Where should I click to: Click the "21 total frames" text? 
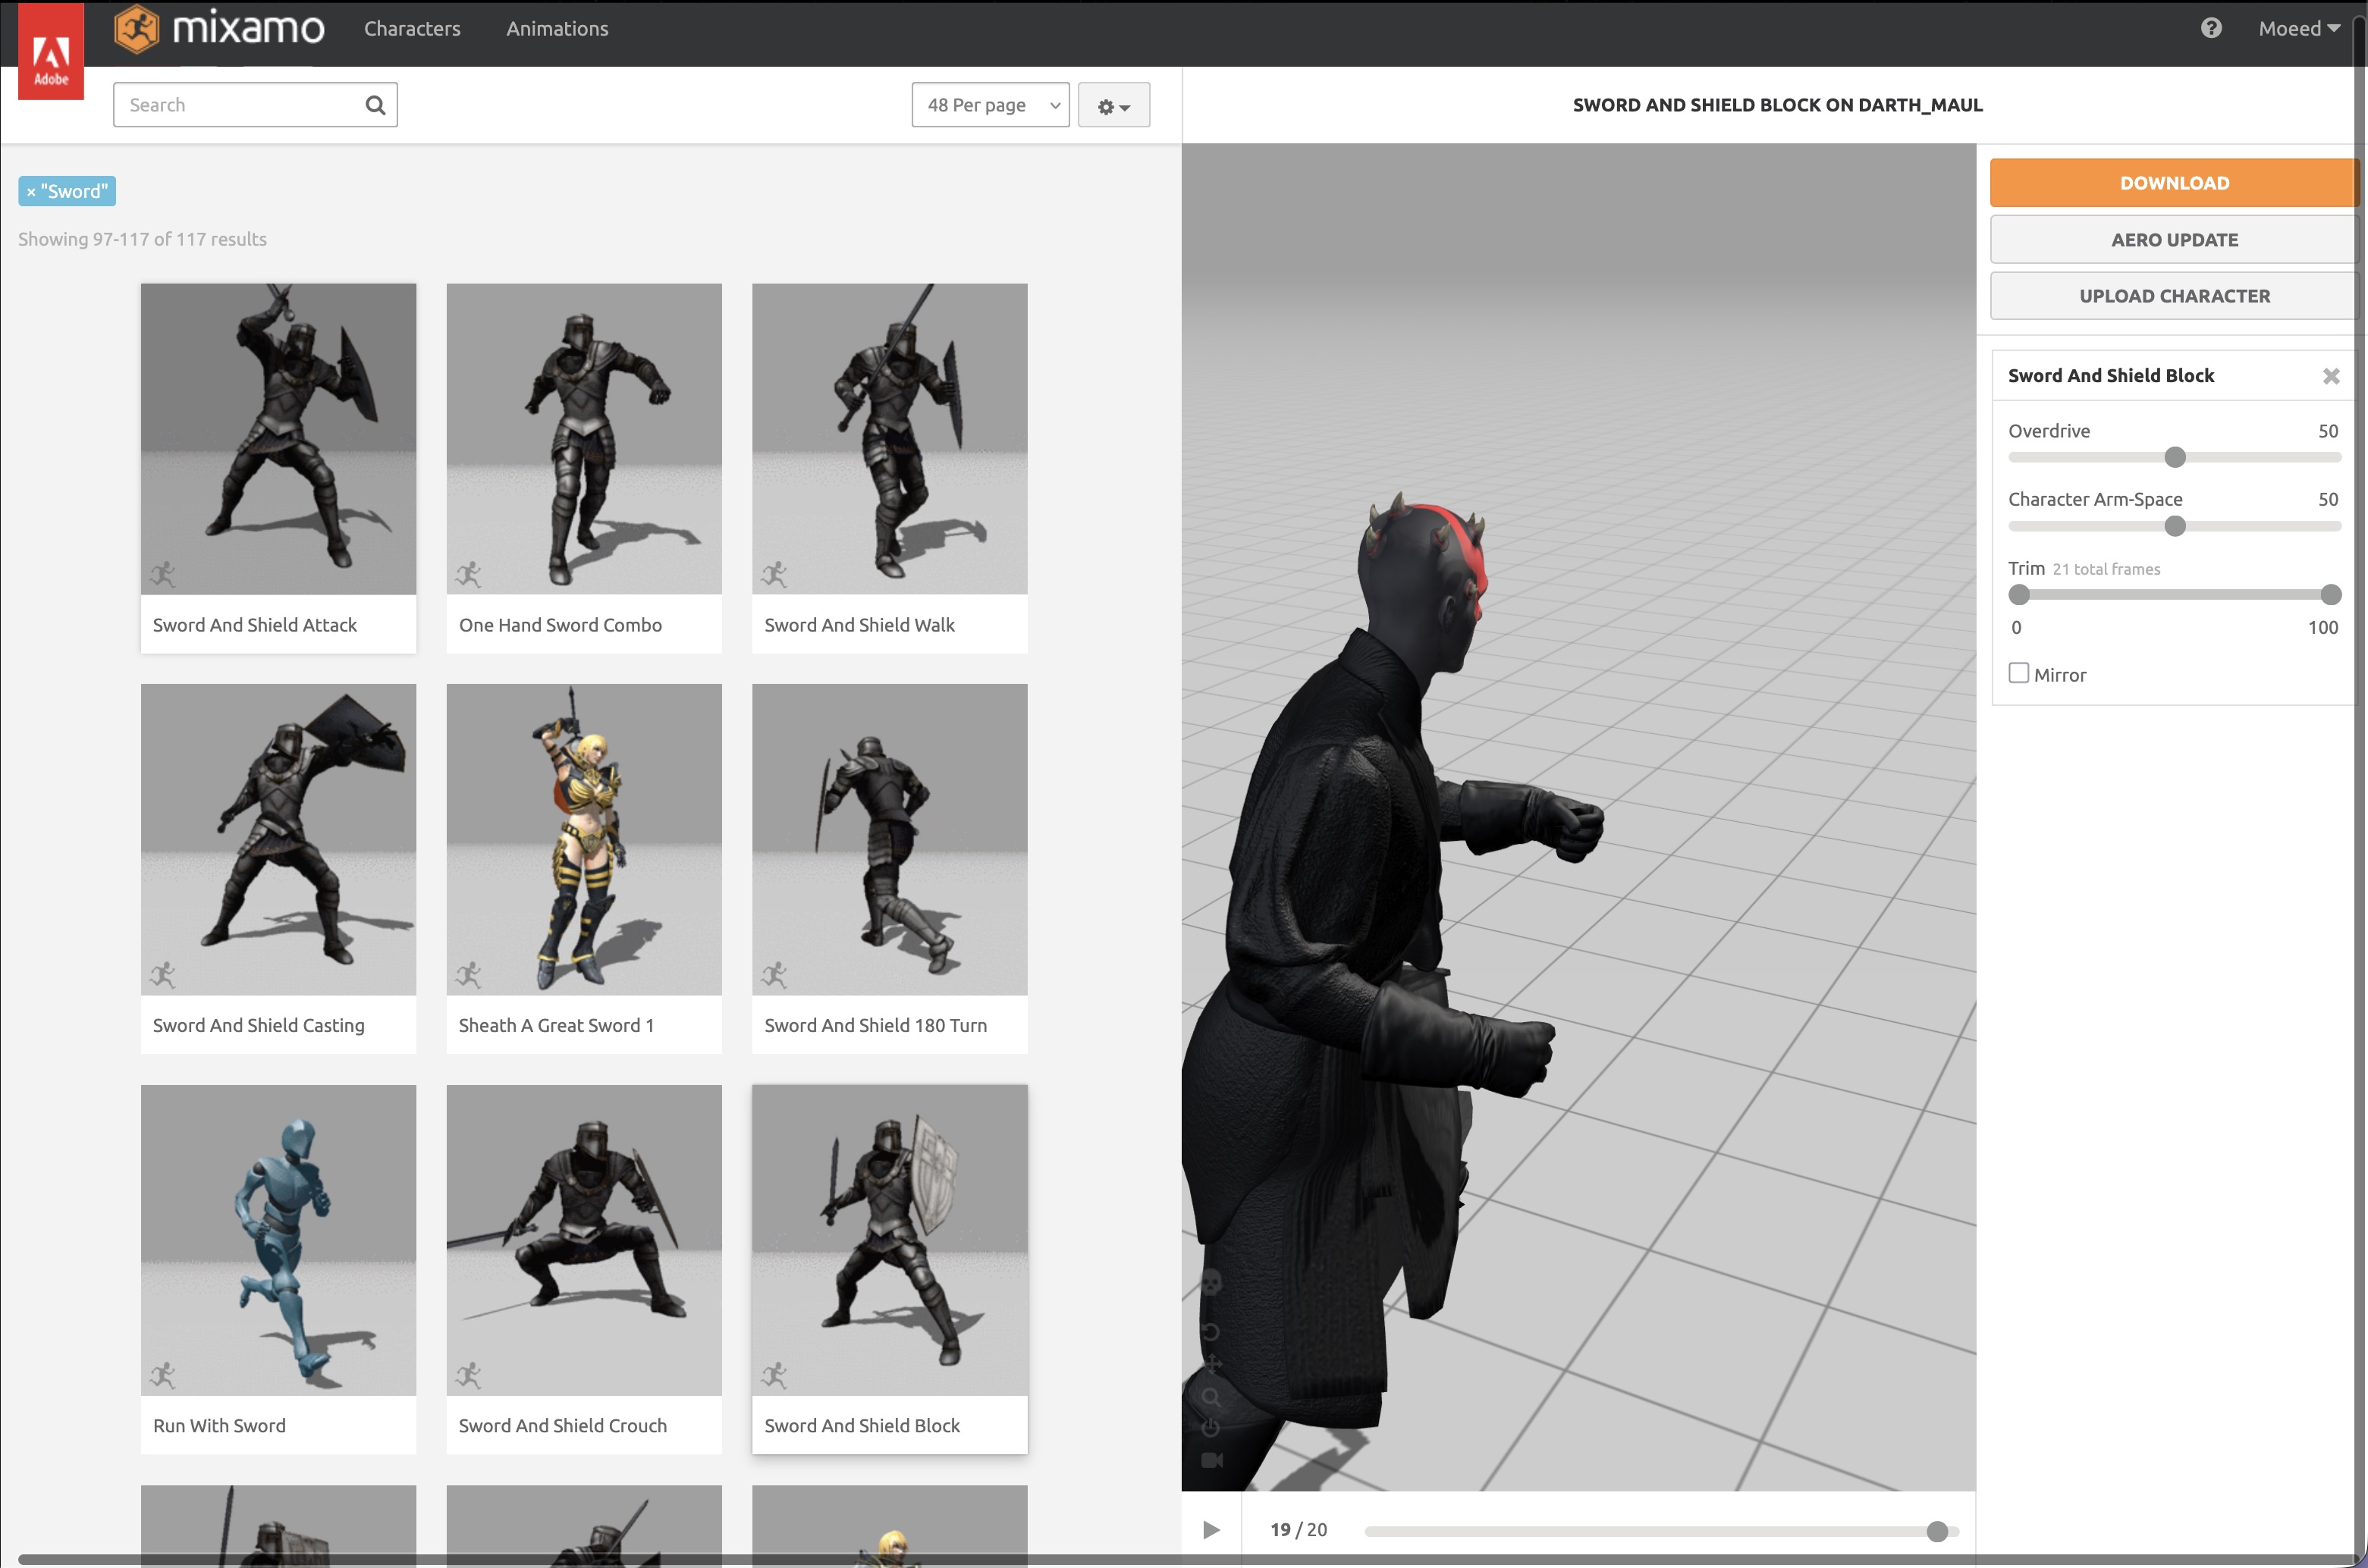pos(2106,569)
